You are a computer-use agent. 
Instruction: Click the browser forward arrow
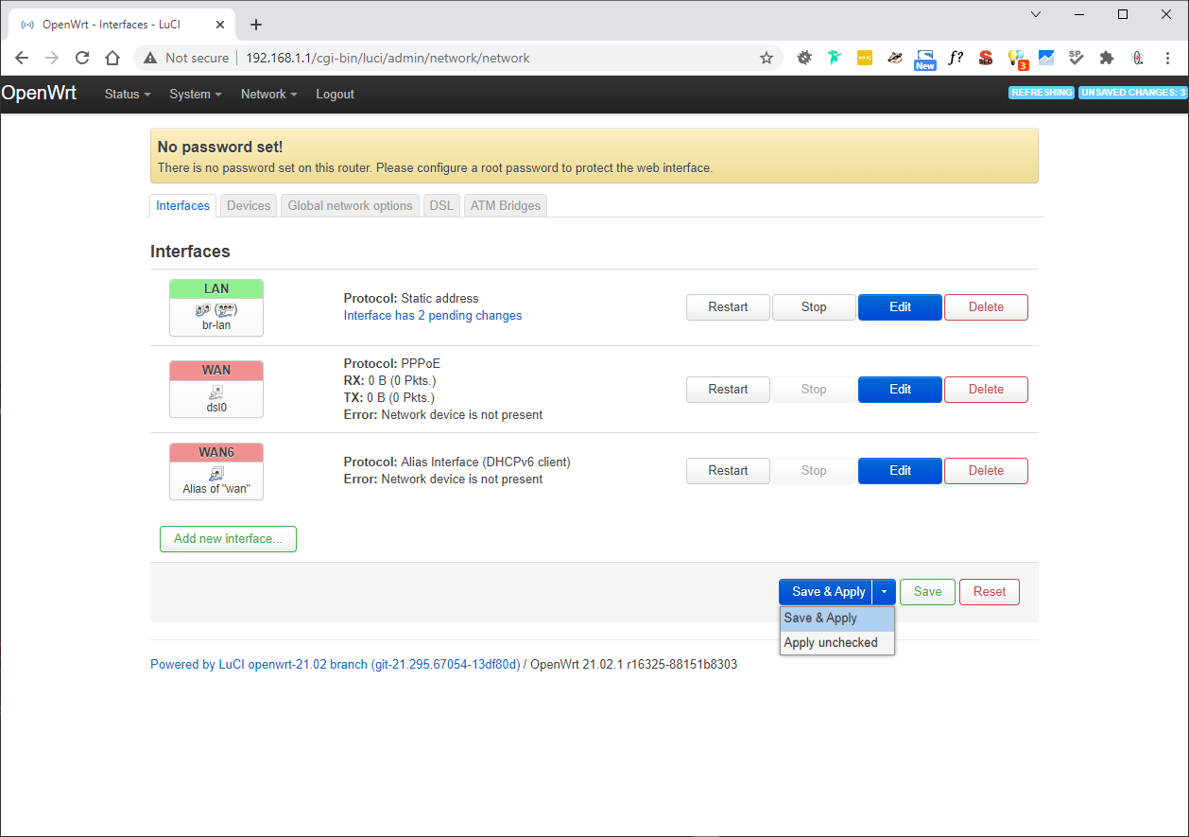(52, 58)
